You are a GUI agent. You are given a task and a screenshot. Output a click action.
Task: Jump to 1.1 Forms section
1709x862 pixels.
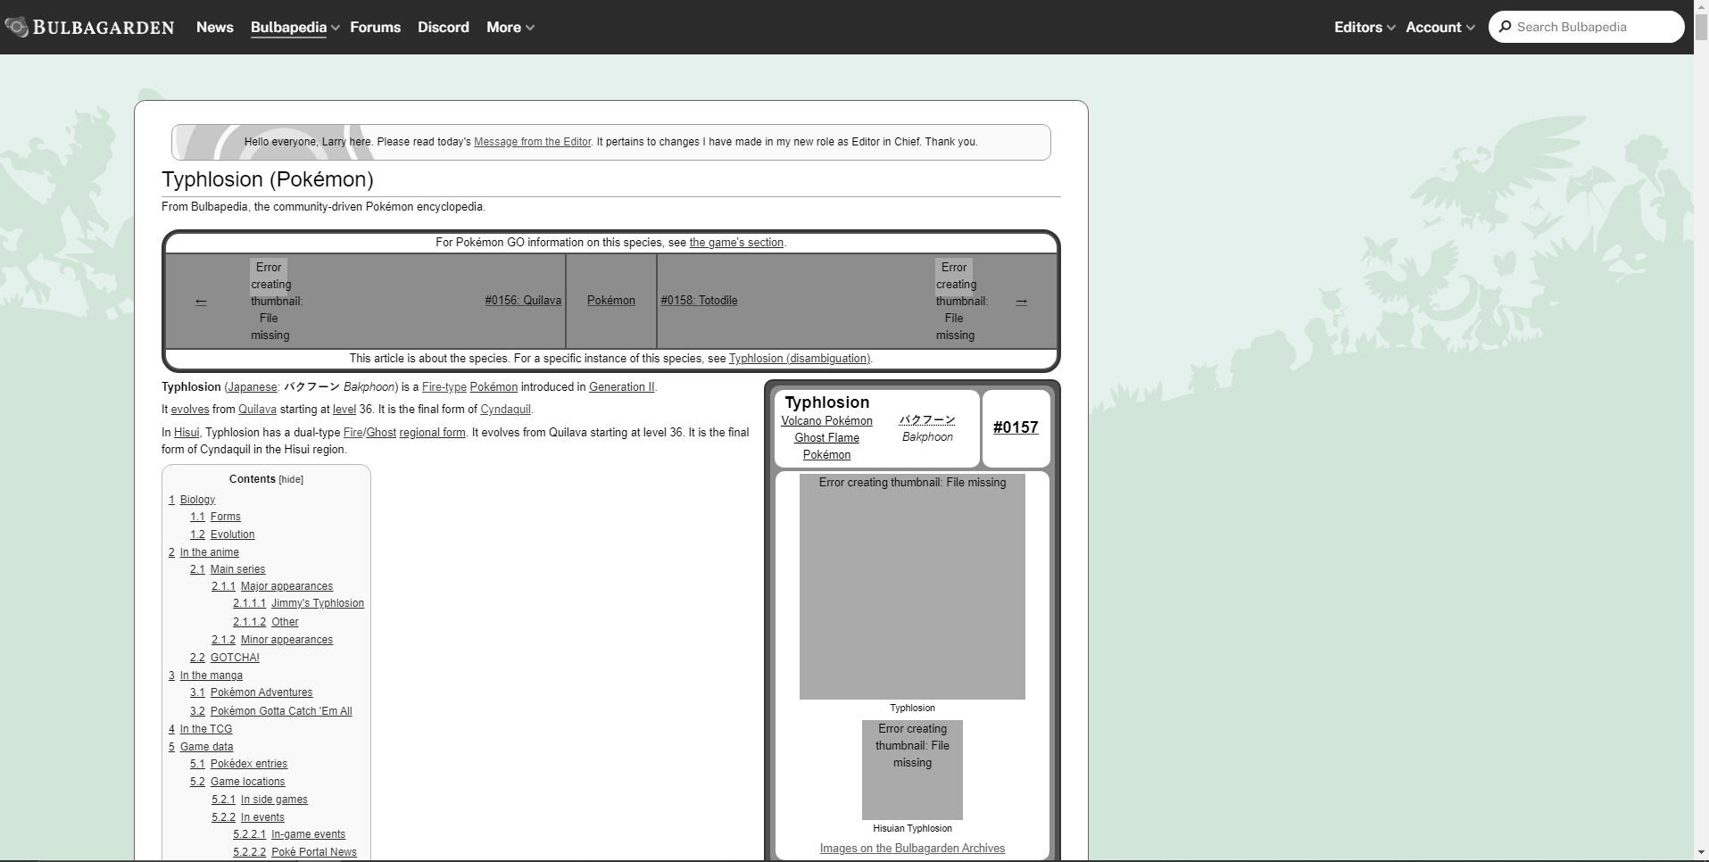[x=215, y=517]
